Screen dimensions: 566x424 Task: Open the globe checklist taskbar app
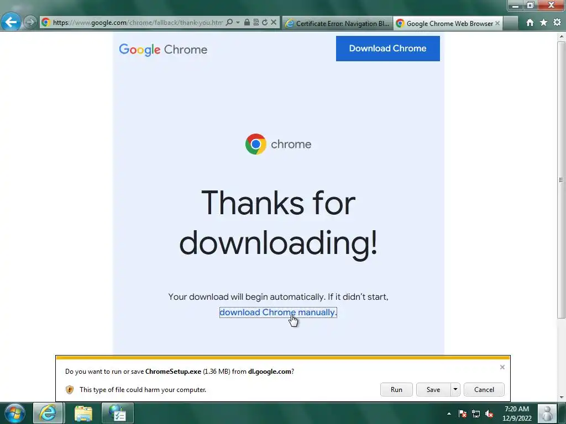coord(118,413)
